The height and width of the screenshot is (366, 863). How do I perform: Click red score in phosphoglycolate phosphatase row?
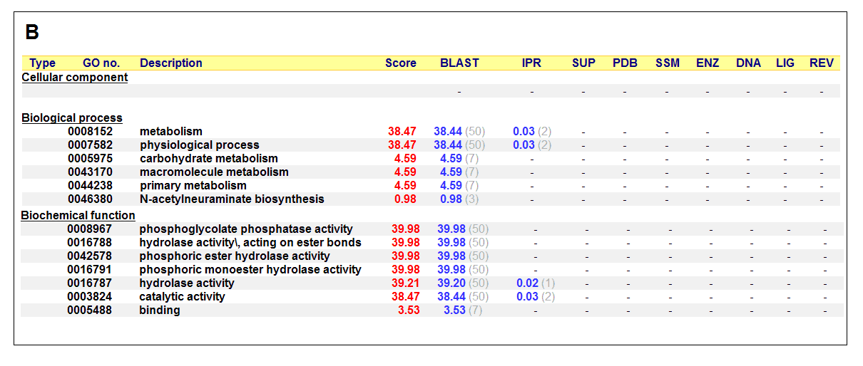coord(406,229)
